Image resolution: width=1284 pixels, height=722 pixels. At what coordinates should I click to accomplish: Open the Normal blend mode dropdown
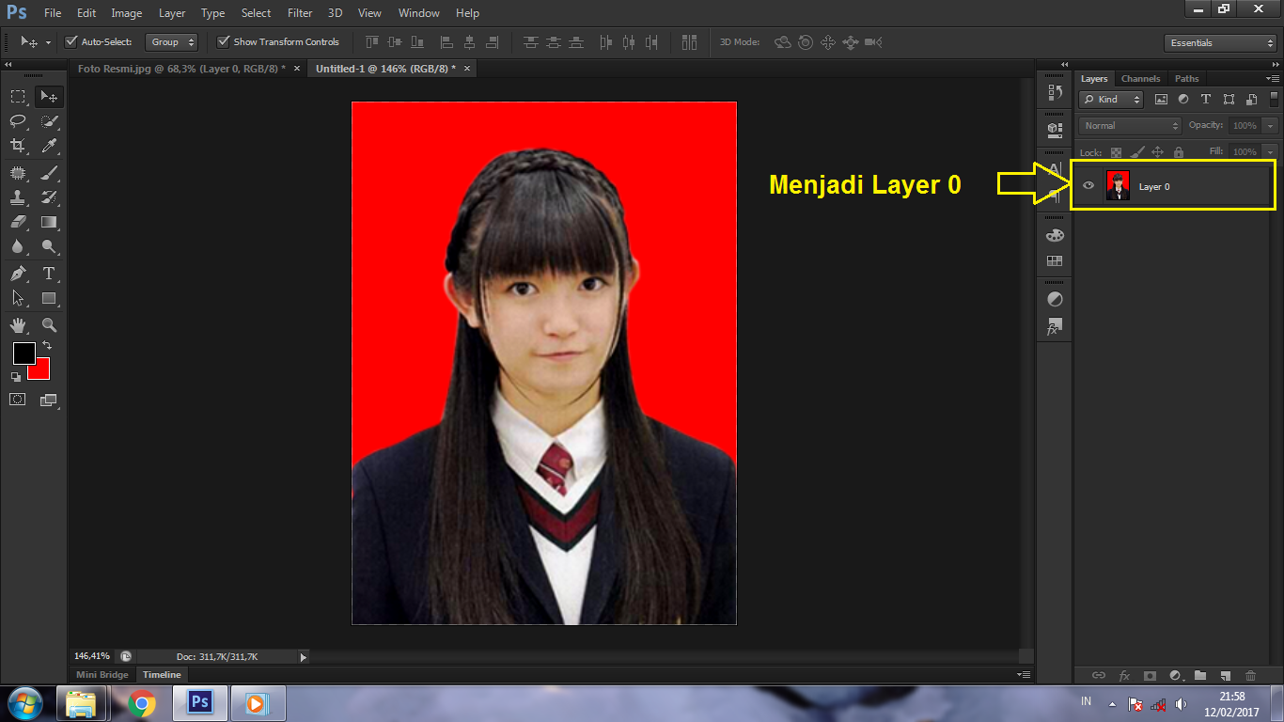coord(1130,126)
